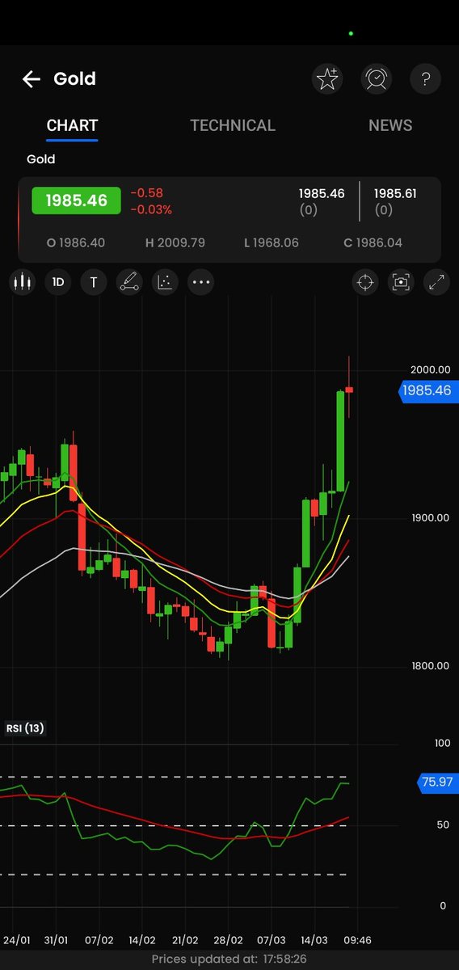Screen dimensions: 459x970
Task: Click the 07/03 date axis label
Action: click(272, 940)
